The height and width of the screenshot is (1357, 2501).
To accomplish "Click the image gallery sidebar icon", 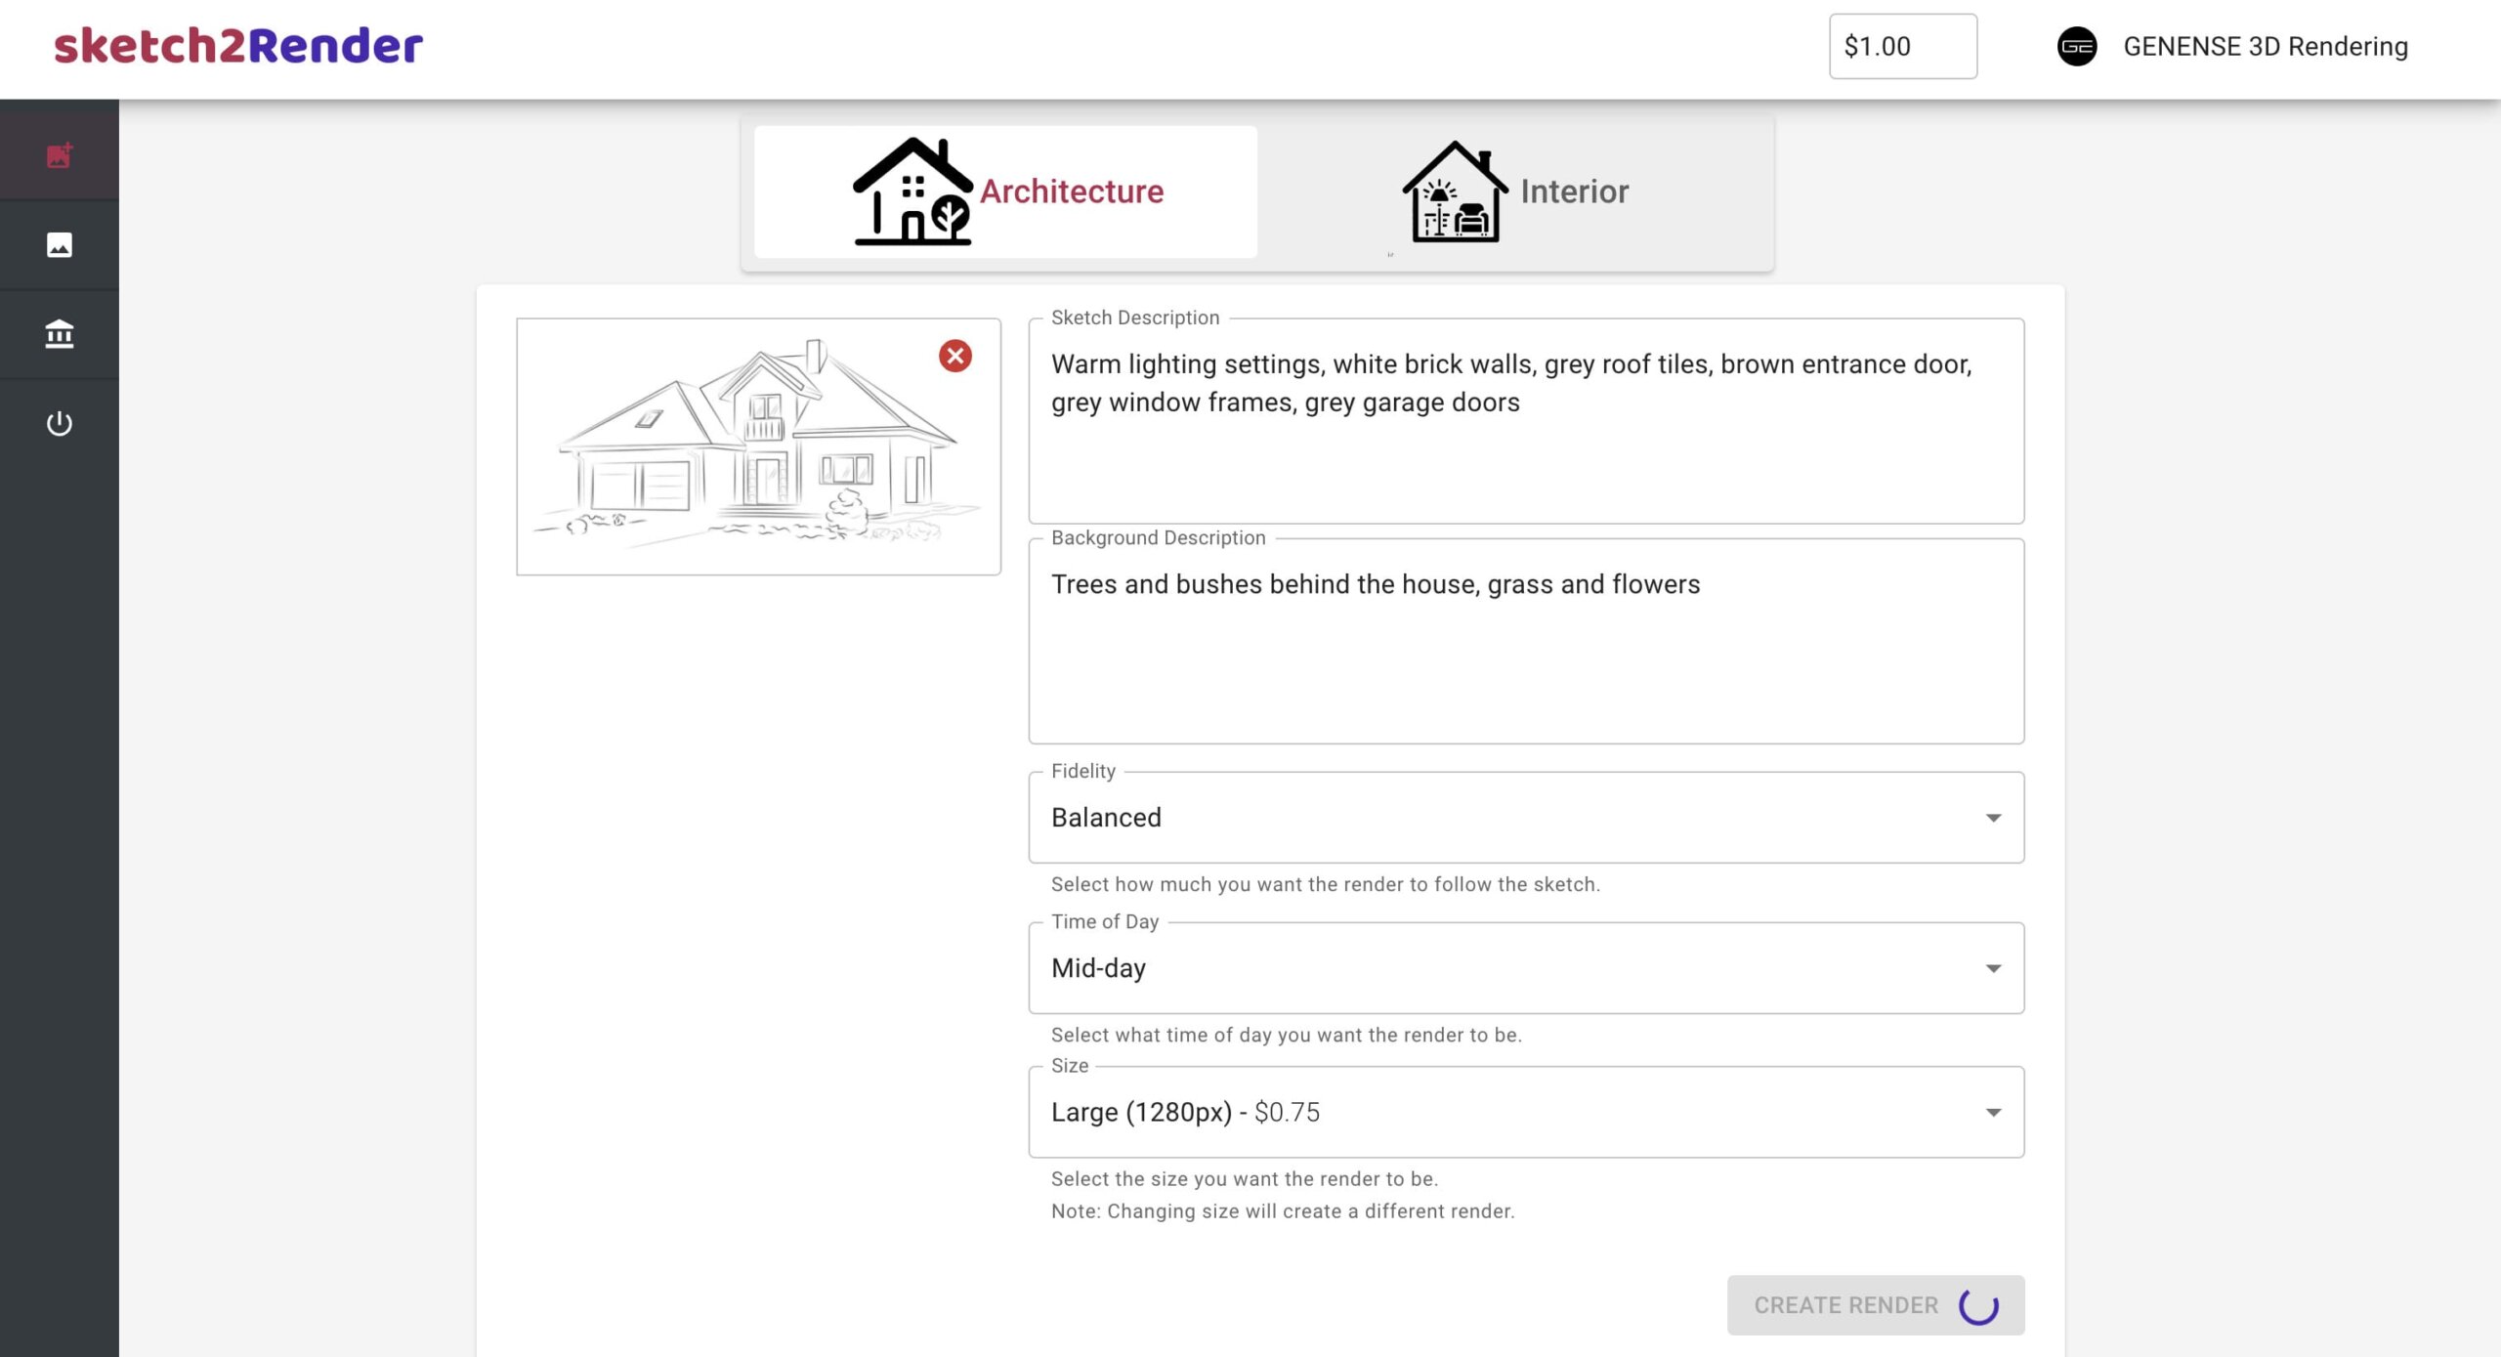I will [x=59, y=244].
